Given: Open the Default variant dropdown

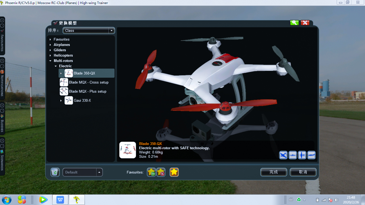Looking at the screenshot, I should [x=82, y=172].
